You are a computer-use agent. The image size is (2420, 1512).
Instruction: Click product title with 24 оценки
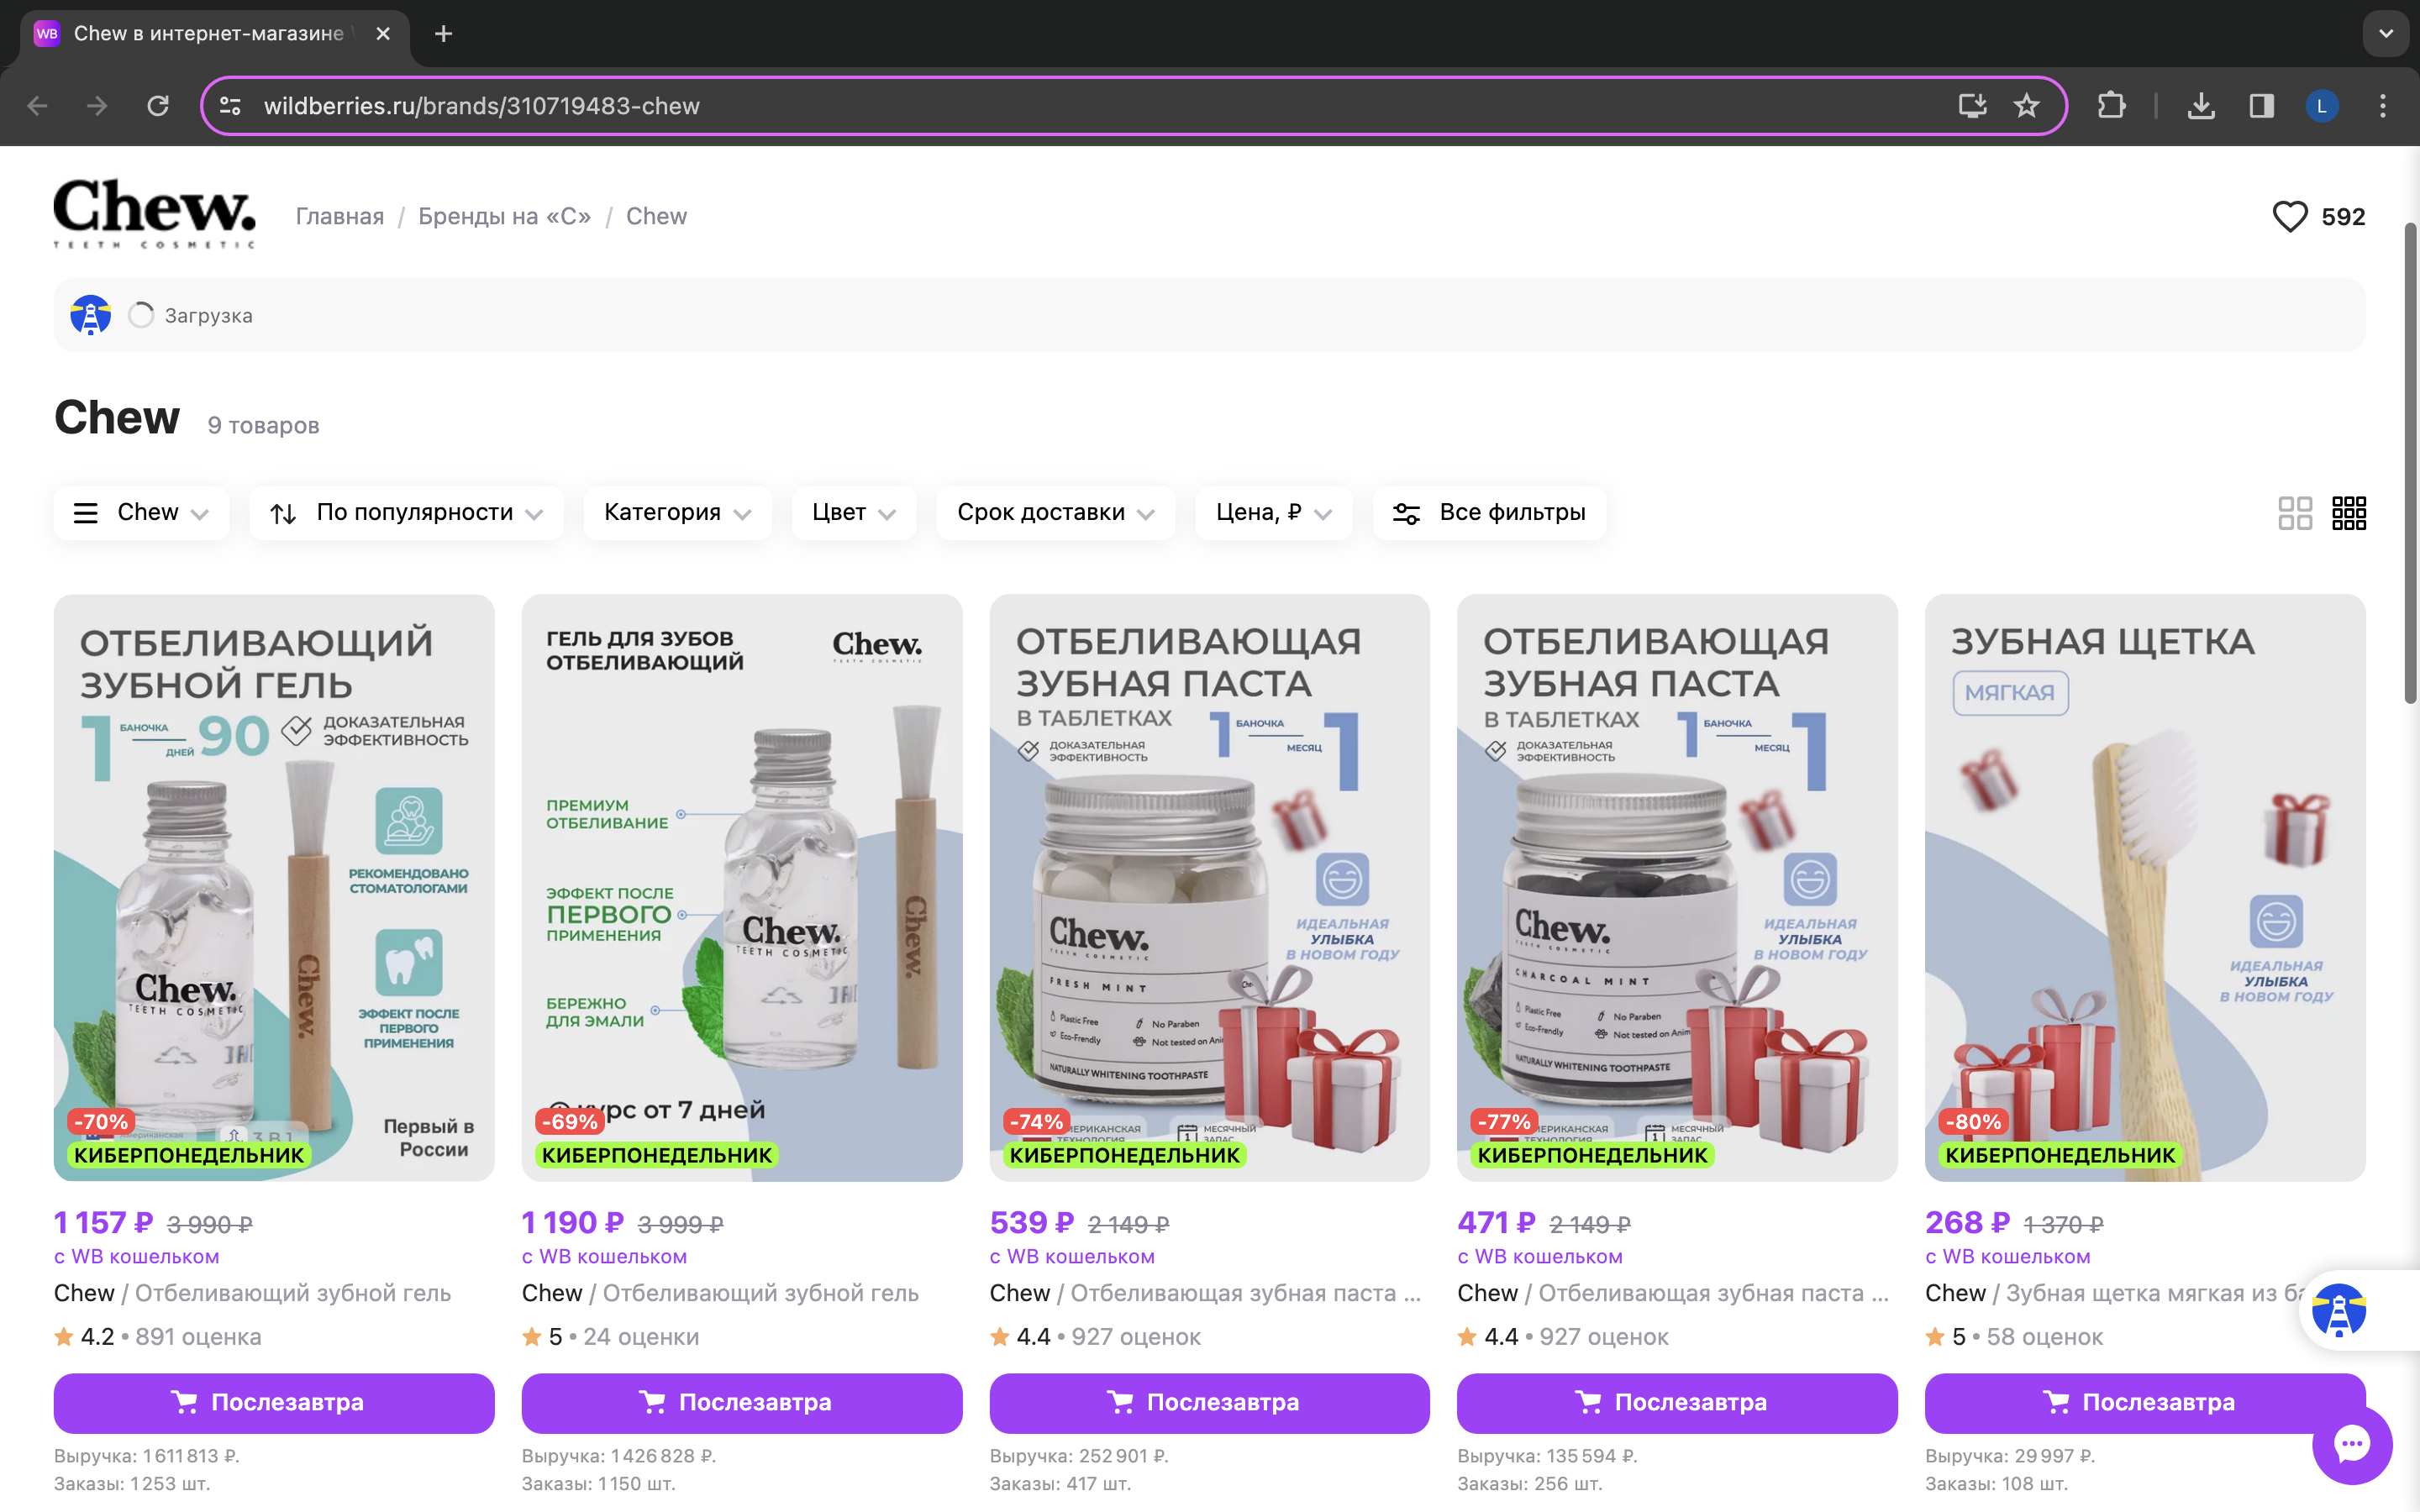tap(720, 1293)
